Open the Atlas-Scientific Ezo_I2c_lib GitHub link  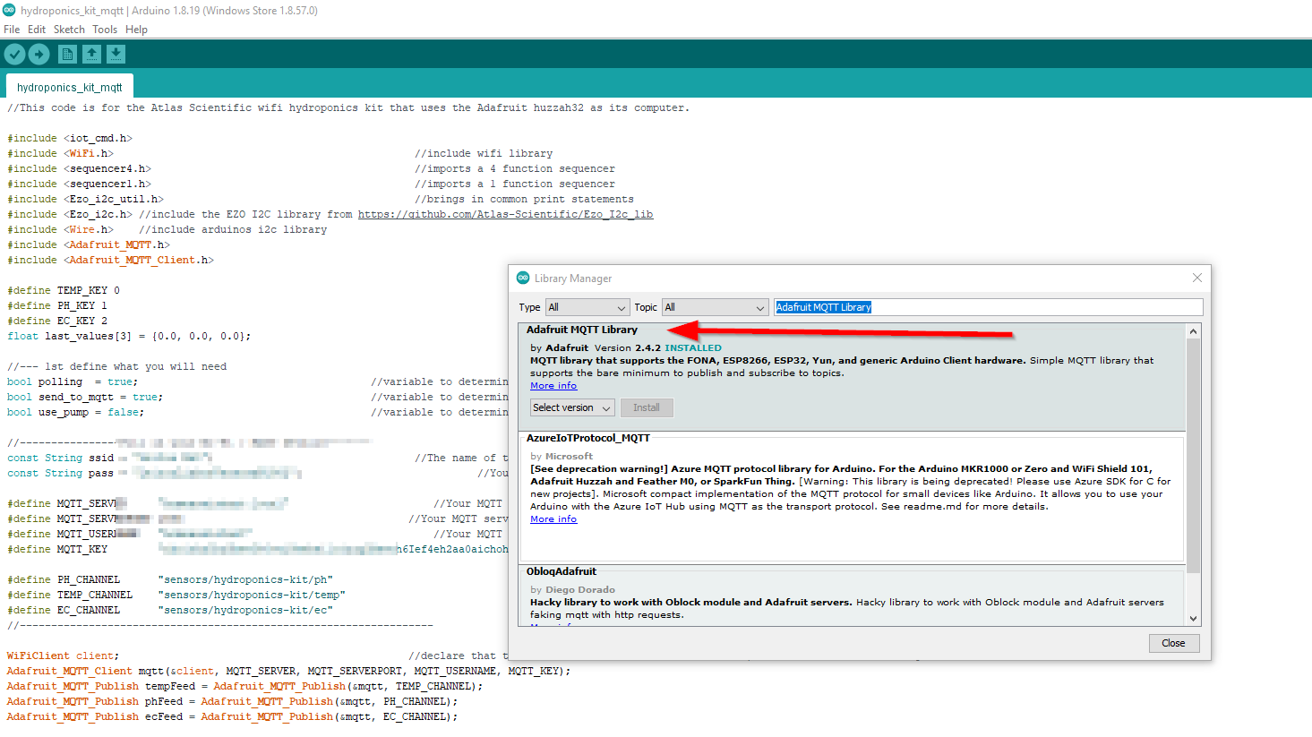(x=505, y=214)
